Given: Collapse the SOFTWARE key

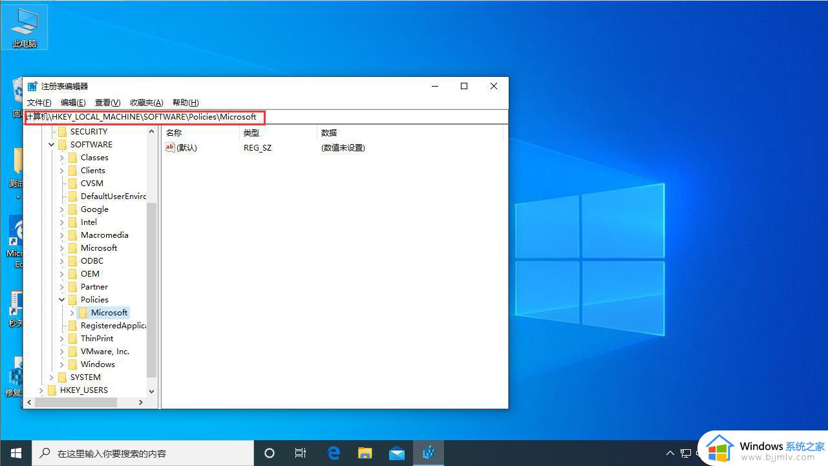Looking at the screenshot, I should [52, 145].
